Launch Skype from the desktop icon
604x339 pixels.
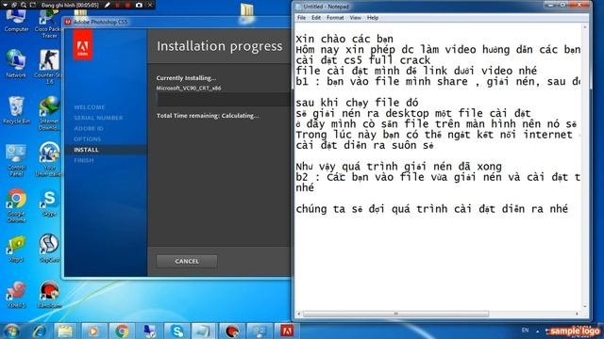point(49,203)
